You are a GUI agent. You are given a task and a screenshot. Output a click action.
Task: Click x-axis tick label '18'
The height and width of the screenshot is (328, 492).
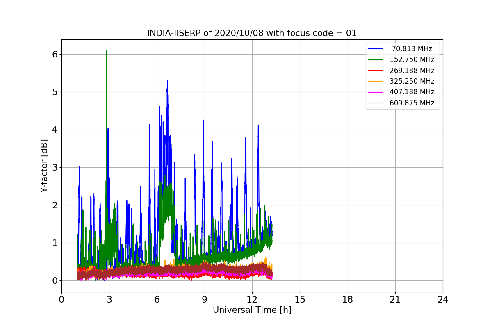(x=348, y=300)
